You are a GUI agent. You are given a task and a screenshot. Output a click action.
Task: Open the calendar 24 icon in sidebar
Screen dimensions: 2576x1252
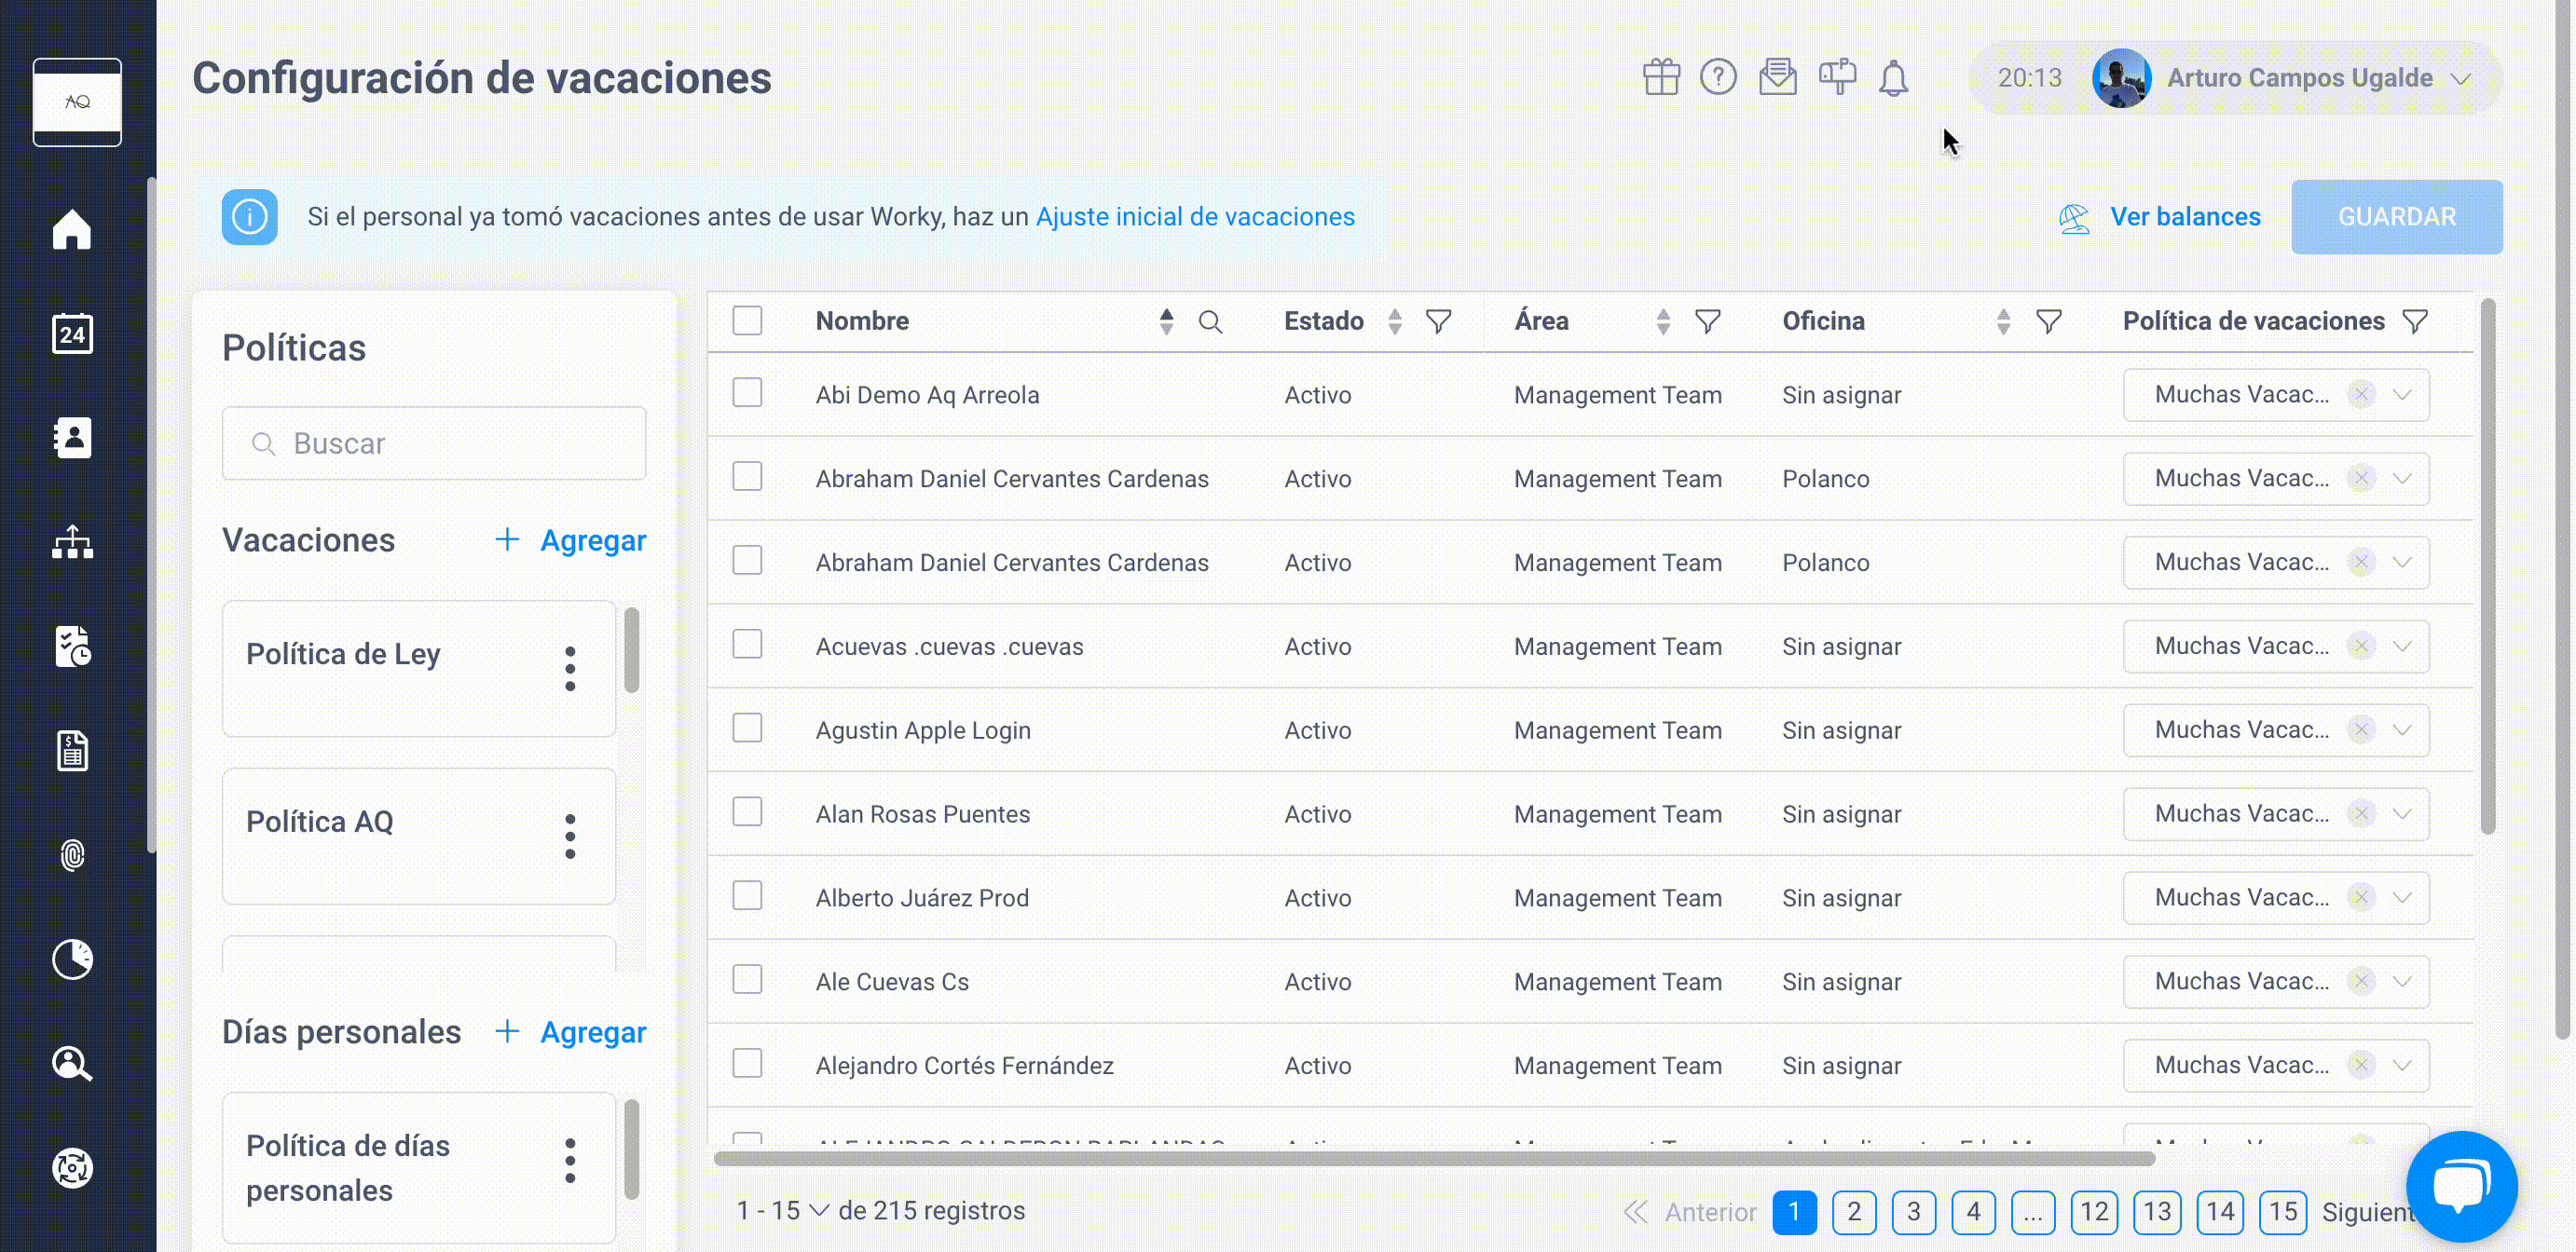point(72,333)
